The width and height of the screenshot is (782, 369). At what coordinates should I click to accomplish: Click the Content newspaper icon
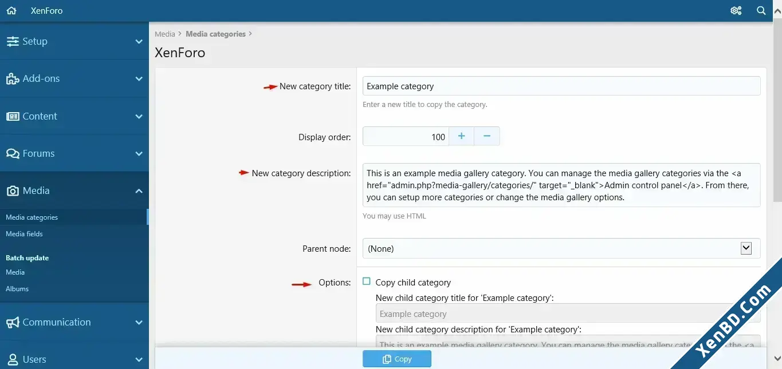click(13, 116)
